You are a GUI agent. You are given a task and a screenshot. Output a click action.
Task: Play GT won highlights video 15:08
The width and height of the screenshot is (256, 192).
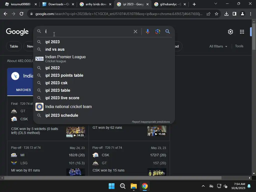pyautogui.click(x=157, y=131)
